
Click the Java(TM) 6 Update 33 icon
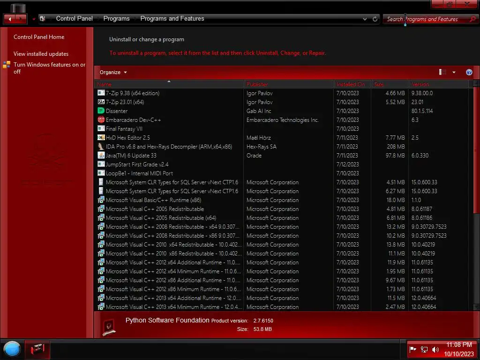pos(101,155)
